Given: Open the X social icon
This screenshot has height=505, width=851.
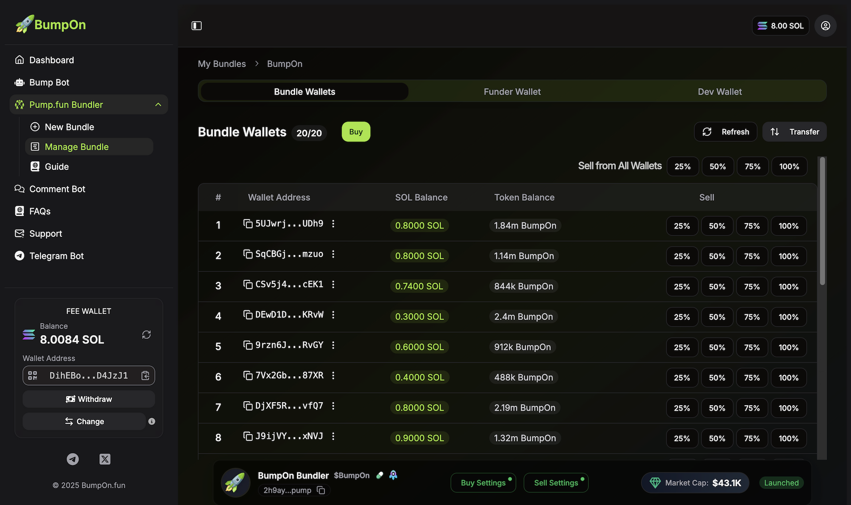Looking at the screenshot, I should point(105,459).
